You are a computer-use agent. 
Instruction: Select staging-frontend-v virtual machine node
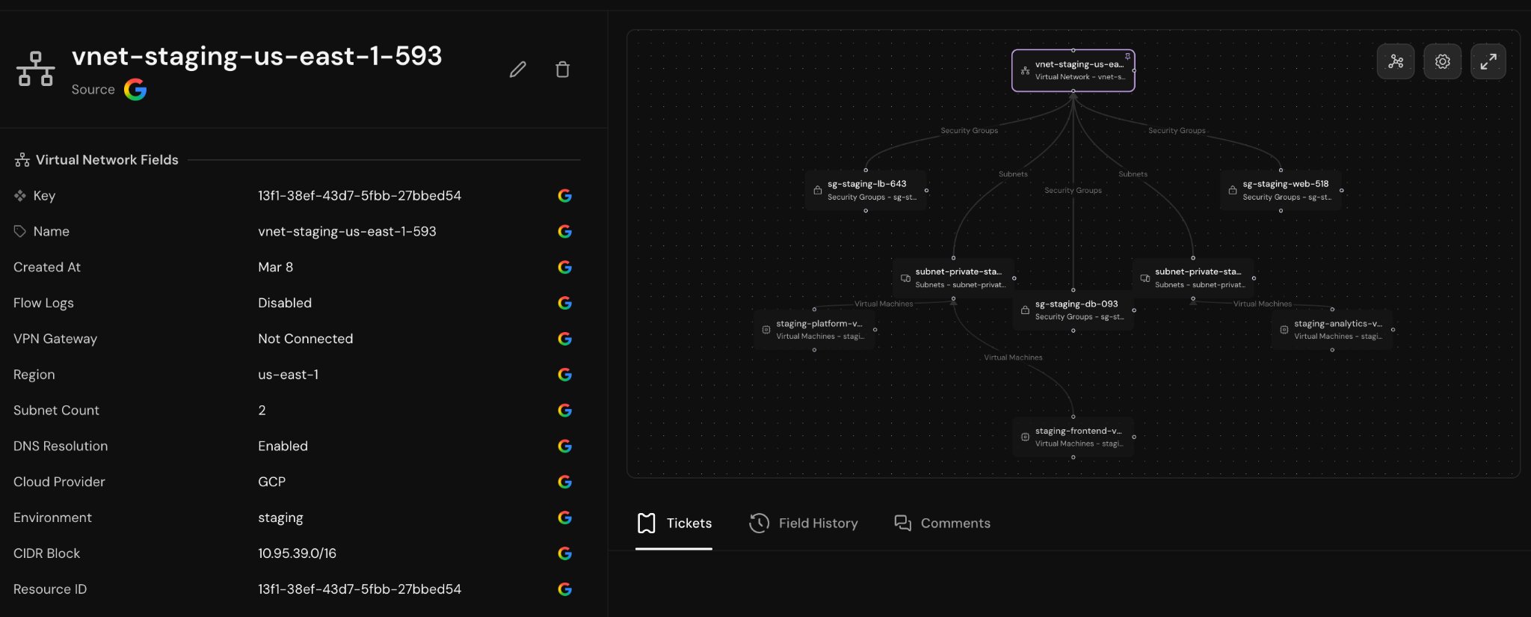[x=1073, y=437]
